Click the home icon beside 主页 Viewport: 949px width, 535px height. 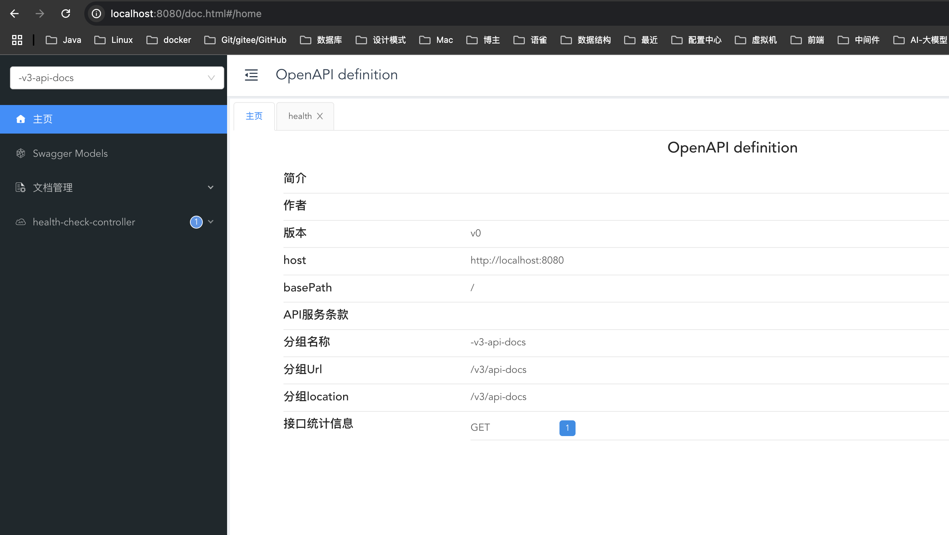21,119
